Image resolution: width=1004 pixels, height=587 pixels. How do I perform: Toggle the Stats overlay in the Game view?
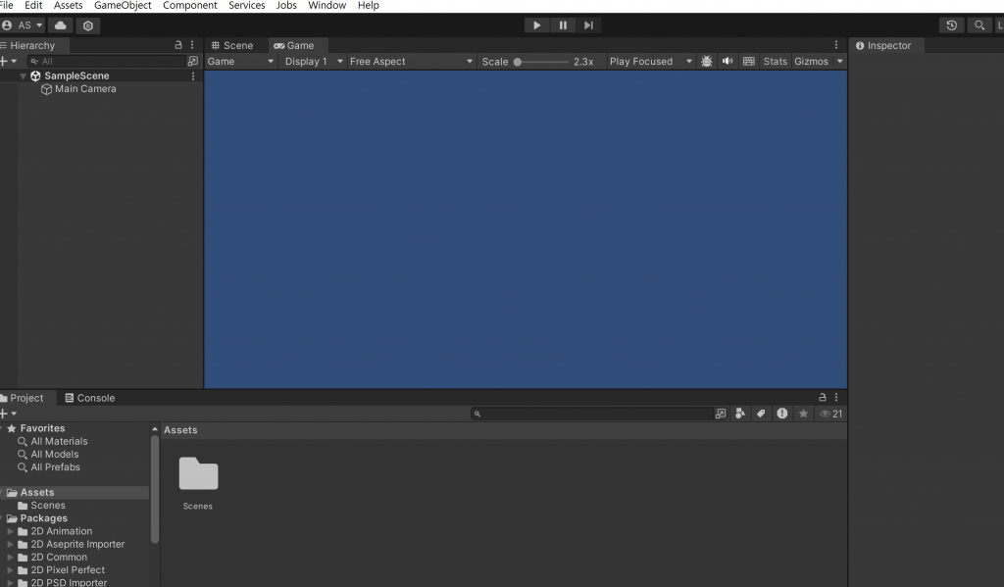click(x=775, y=62)
